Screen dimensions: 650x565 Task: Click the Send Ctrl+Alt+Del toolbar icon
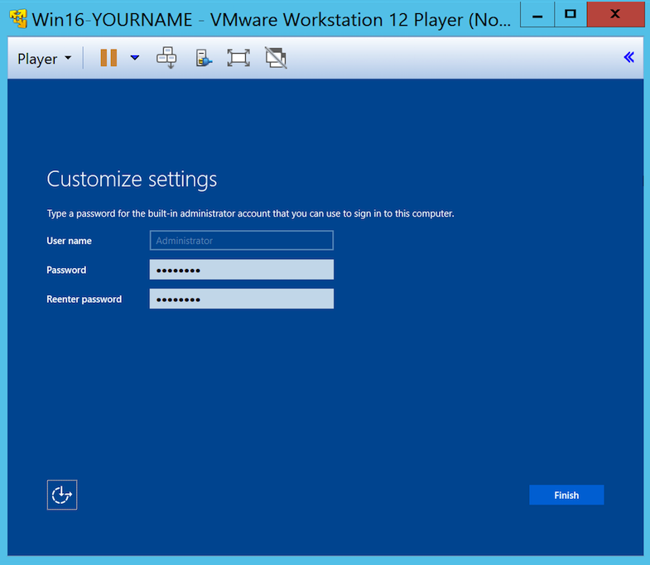[166, 58]
